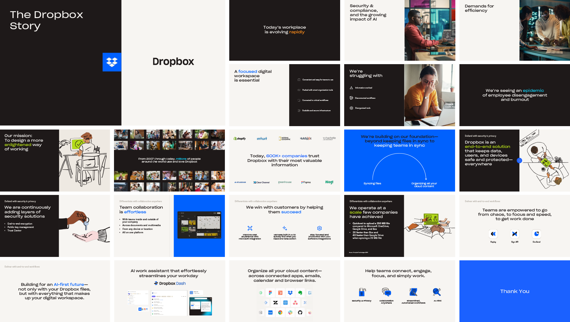The width and height of the screenshot is (570, 322).
Task: Click the Streamlined, Automated Workflows icon
Action: point(413,292)
